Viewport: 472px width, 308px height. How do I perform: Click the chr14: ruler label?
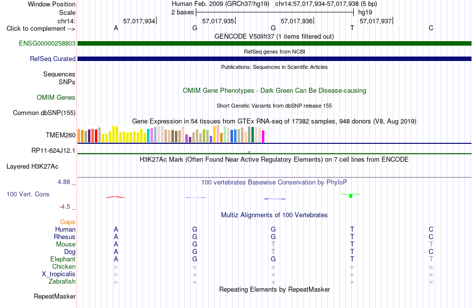coord(67,21)
